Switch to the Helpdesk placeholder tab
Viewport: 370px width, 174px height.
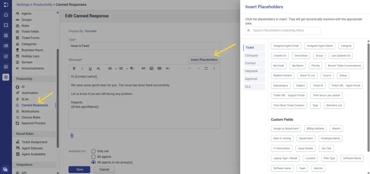point(254,71)
